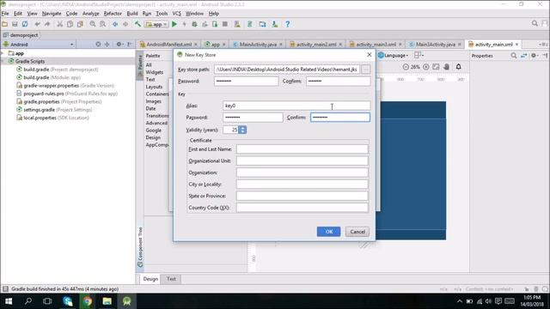Screen dimensions: 550x309
Task: Click the Country Code field
Action: tap(302, 208)
